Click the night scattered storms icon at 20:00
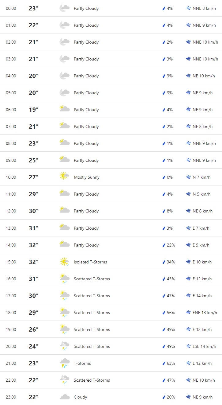Image resolution: width=222 pixels, height=405 pixels. click(64, 346)
